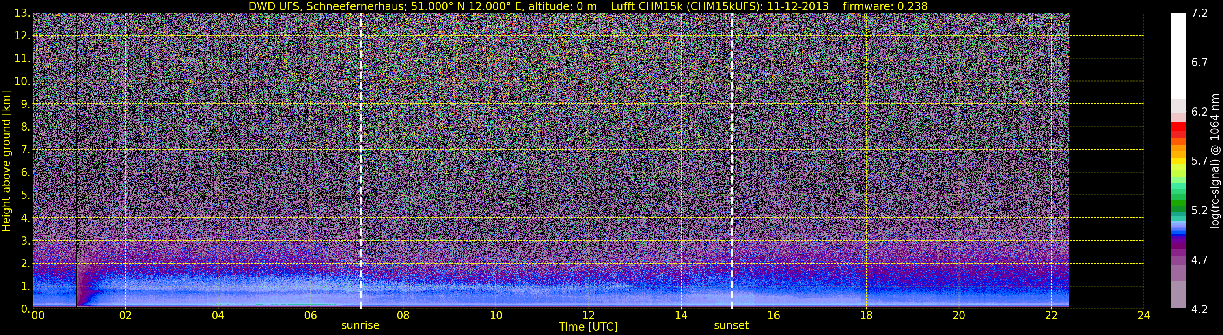Image resolution: width=1223 pixels, height=335 pixels.
Task: Click the black no-data region after 22 UTC
Action: [1106, 160]
